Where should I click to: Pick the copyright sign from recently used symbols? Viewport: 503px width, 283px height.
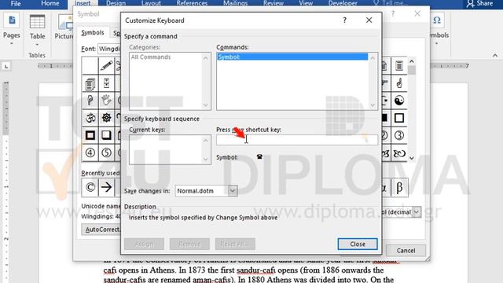90,187
